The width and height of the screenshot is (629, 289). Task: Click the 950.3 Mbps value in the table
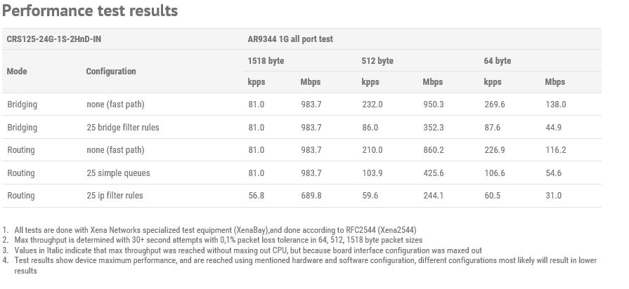coord(433,105)
